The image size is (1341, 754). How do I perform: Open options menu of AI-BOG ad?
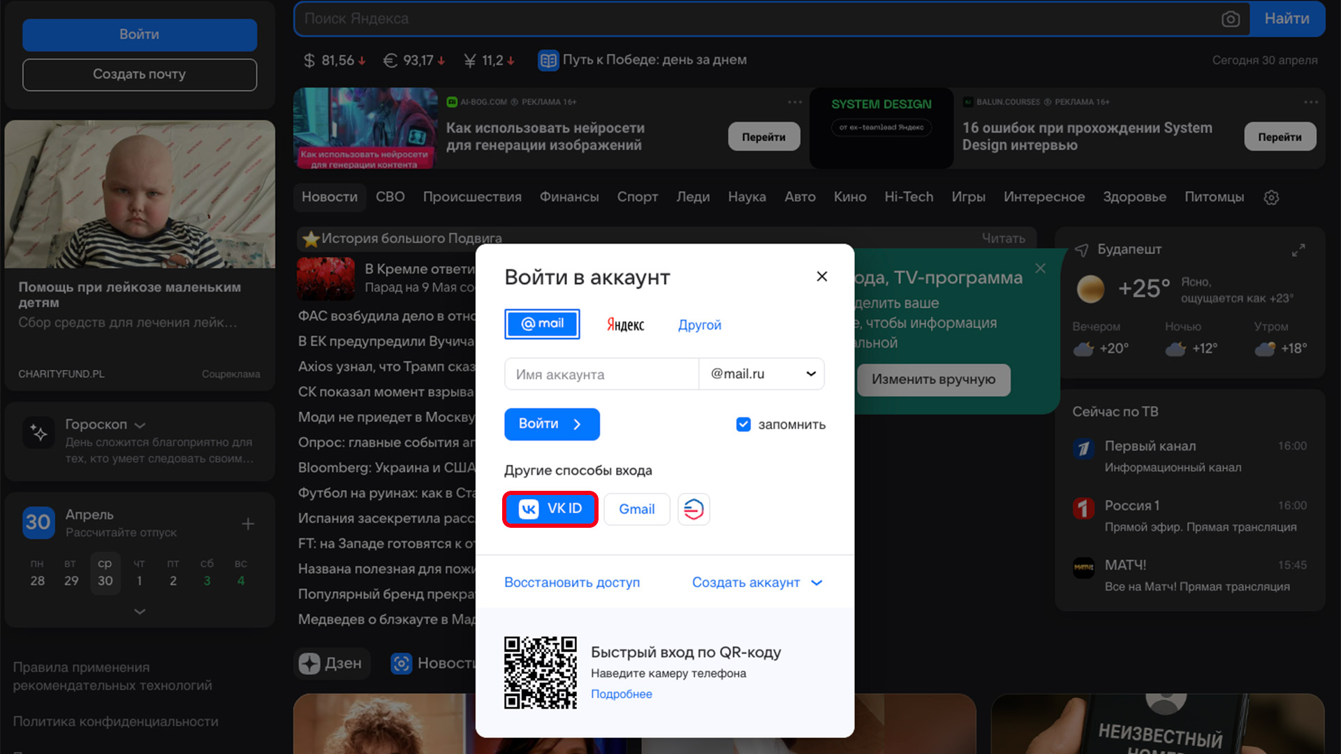pos(795,102)
